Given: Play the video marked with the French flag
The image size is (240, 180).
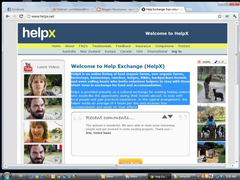Looking at the screenshot, I should (43, 154).
